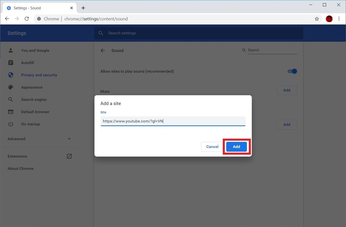The width and height of the screenshot is (346, 227).
Task: Click the Search settings bar
Action: point(199,33)
